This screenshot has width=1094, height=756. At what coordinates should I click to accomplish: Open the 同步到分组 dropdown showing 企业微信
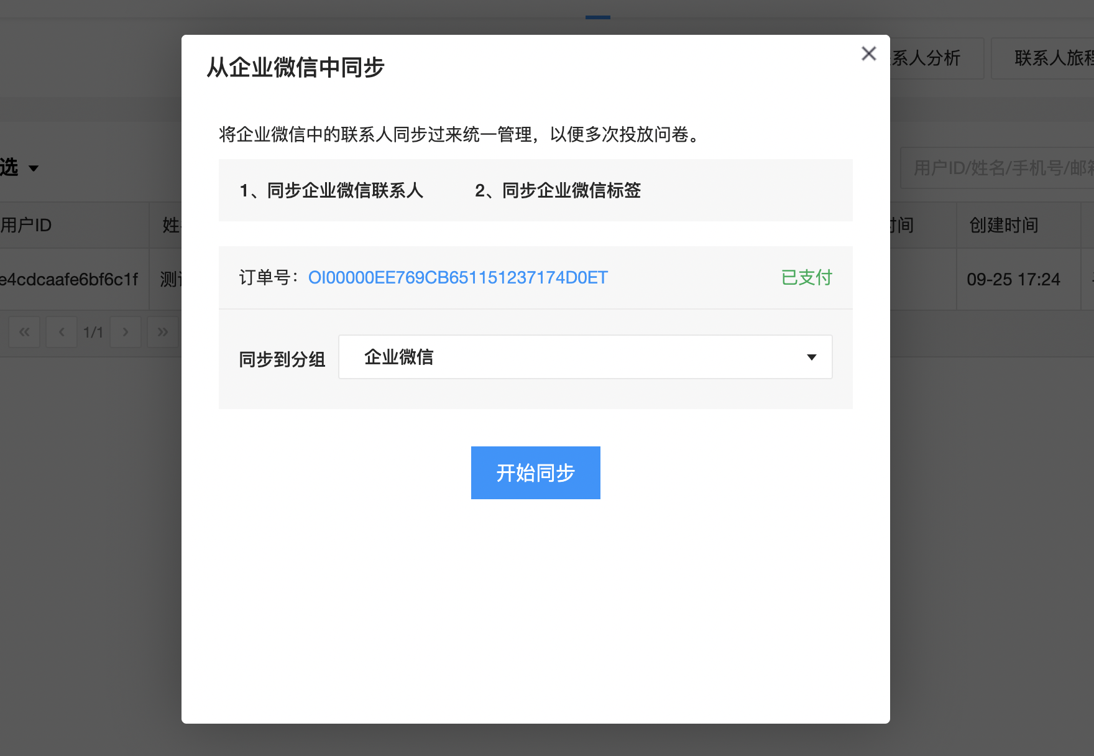[x=586, y=357]
